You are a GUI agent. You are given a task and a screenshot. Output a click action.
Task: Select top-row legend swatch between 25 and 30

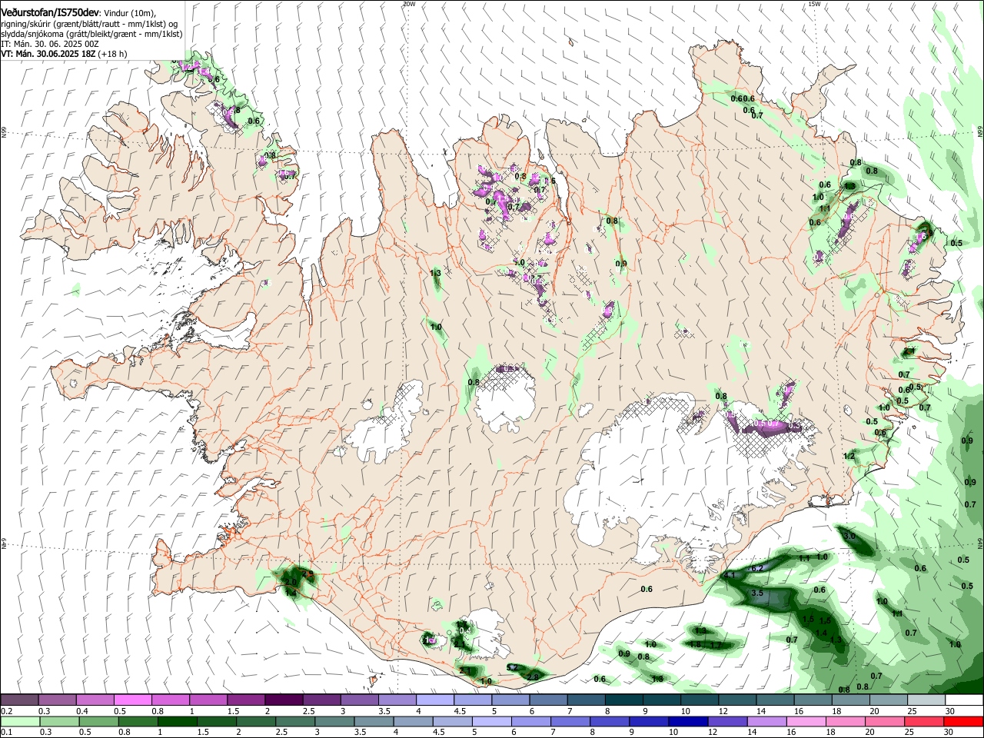pyautogui.click(x=926, y=700)
